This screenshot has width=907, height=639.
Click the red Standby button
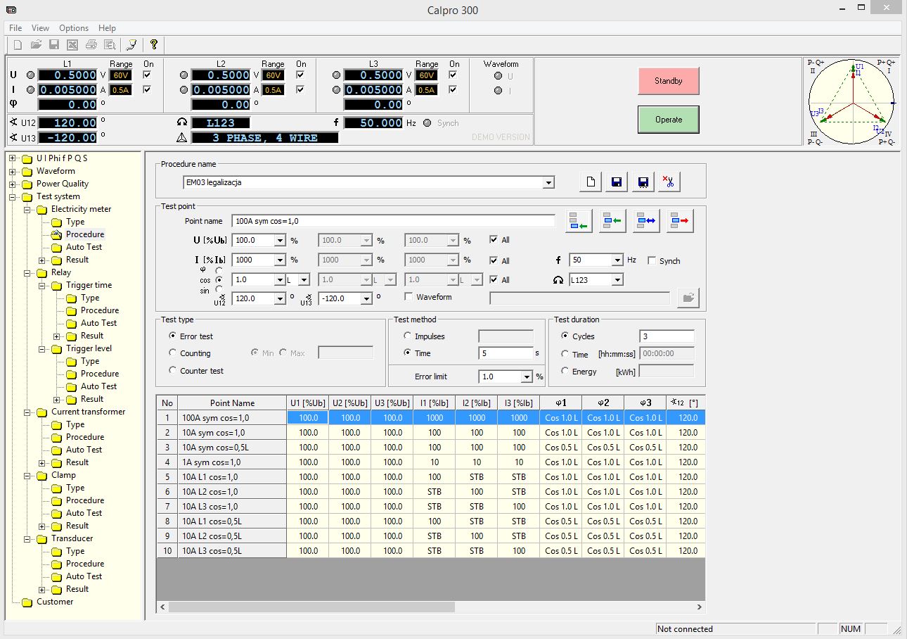[669, 81]
